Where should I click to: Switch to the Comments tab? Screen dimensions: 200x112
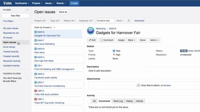(104, 101)
